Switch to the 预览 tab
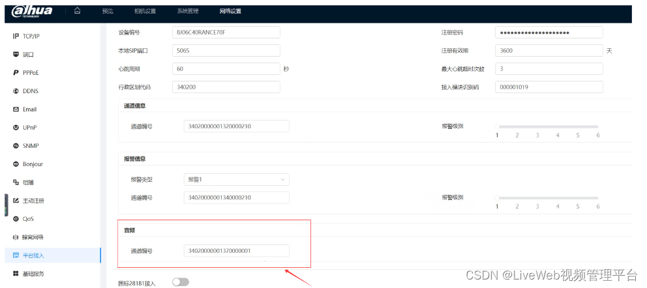 (x=108, y=11)
